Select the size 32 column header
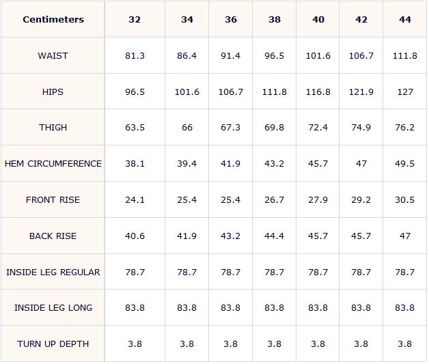This screenshot has height=364, width=429. pyautogui.click(x=135, y=19)
